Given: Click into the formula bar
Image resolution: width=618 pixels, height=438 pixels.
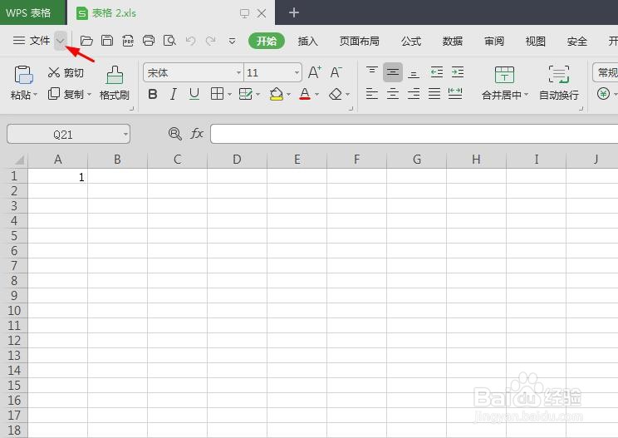Looking at the screenshot, I should 414,134.
